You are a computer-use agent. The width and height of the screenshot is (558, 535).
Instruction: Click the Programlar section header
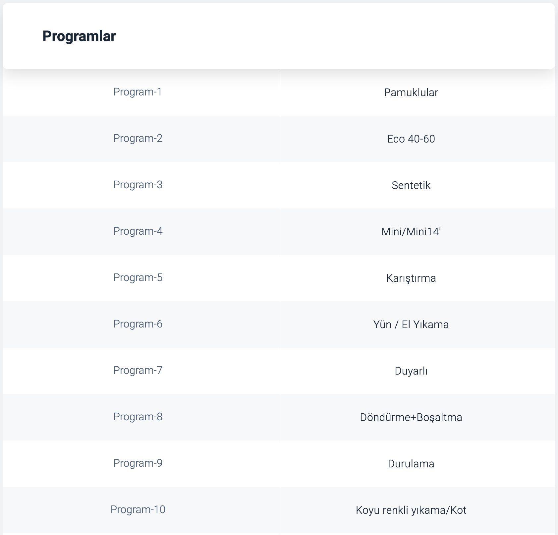pyautogui.click(x=79, y=36)
